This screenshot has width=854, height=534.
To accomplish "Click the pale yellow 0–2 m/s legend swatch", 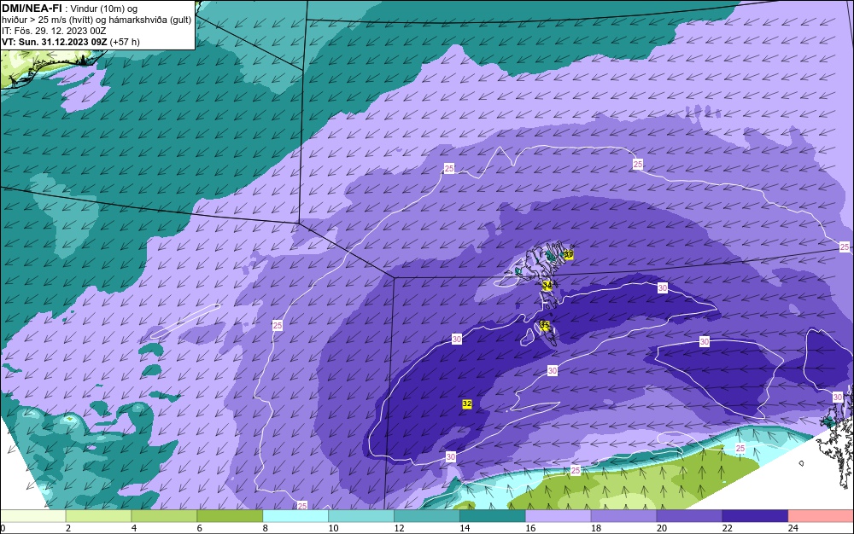I will point(33,516).
